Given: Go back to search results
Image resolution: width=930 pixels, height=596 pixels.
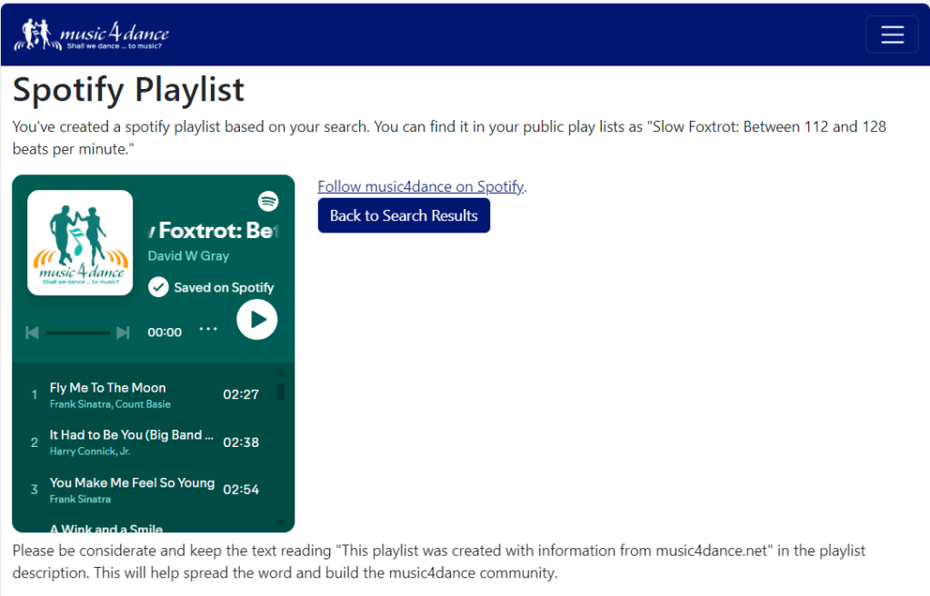Looking at the screenshot, I should 404,215.
